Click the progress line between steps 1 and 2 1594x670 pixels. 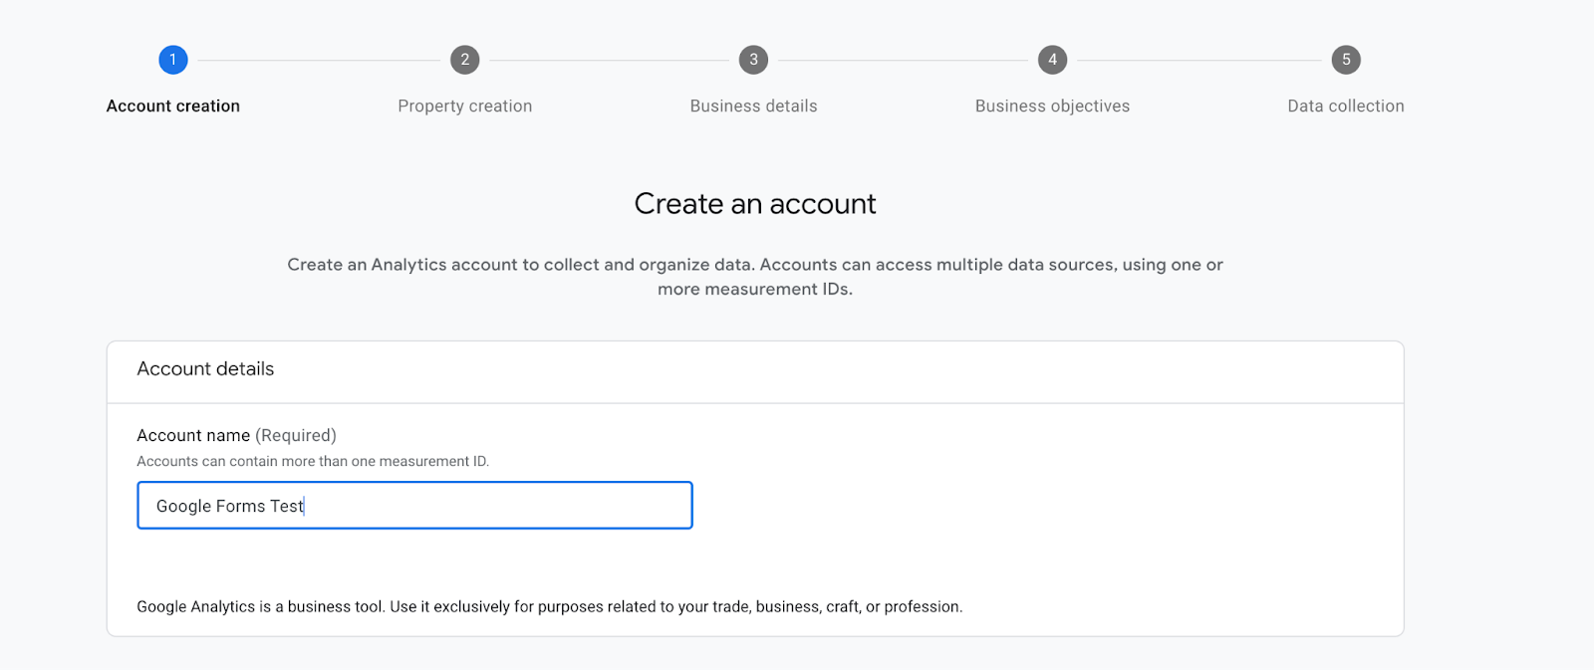[x=319, y=60]
